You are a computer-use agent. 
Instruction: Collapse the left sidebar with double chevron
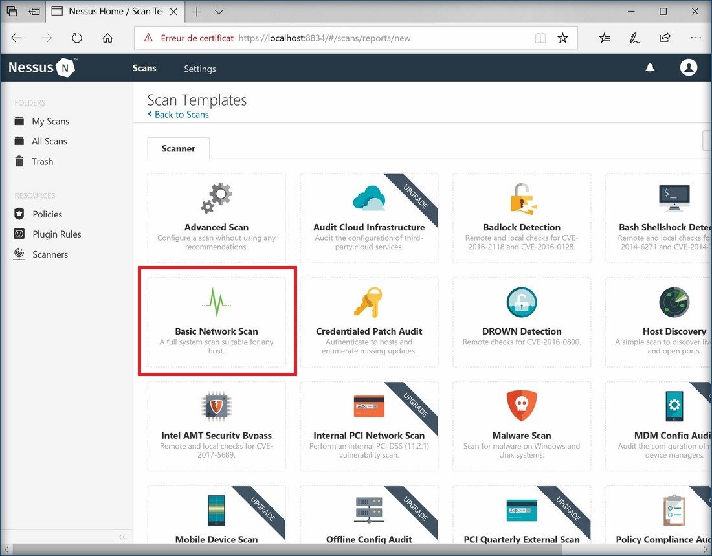[x=122, y=537]
